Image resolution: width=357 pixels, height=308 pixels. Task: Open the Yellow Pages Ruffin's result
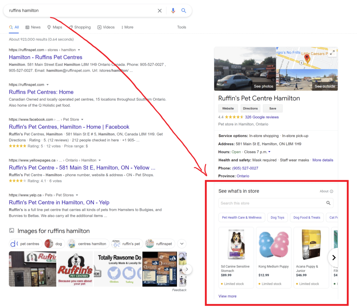coord(82,168)
